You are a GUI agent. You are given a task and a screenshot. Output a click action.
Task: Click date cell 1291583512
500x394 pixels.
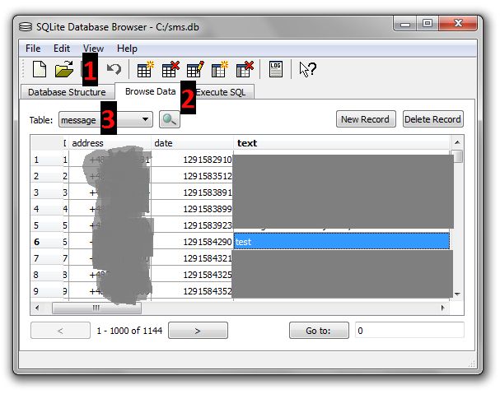point(192,176)
